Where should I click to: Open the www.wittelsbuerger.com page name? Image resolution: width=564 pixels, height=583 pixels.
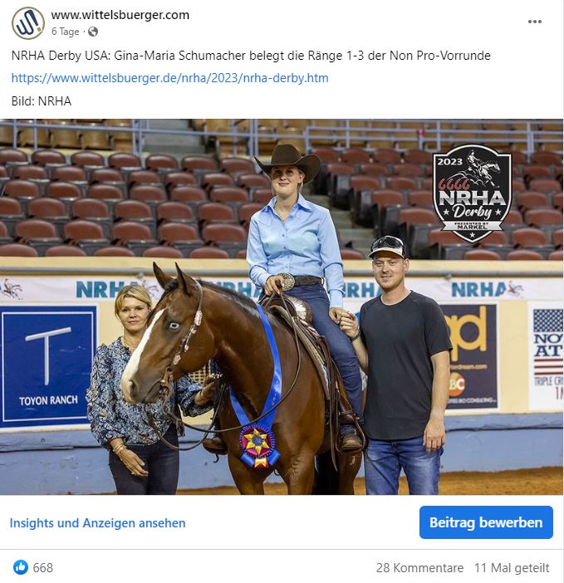(120, 15)
